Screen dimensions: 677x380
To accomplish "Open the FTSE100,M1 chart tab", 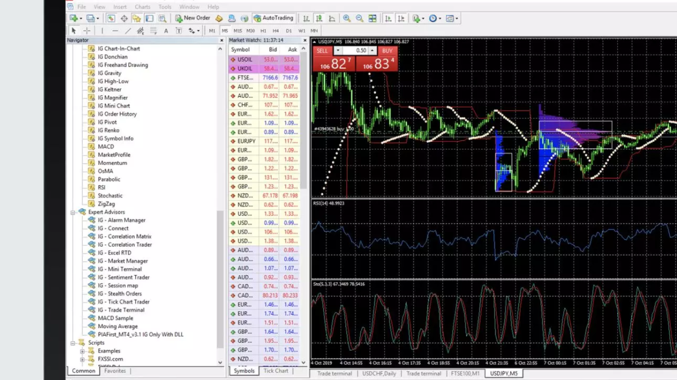I will pos(465,374).
